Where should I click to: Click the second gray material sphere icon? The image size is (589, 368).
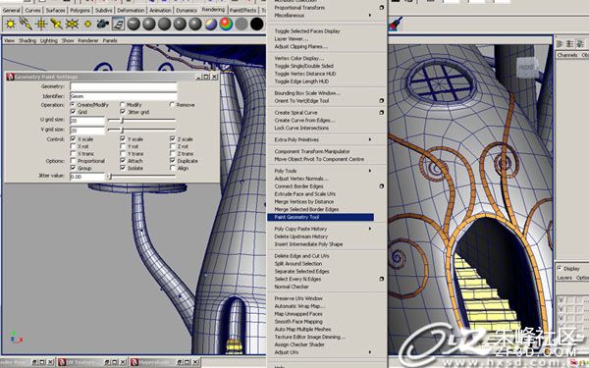coord(149,24)
